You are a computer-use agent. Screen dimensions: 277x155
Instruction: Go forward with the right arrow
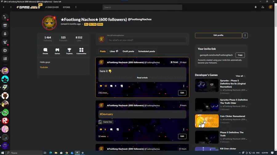pos(10,7)
